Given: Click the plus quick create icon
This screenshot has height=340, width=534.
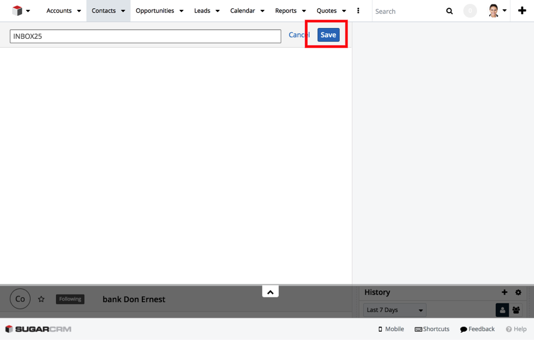Looking at the screenshot, I should pos(522,10).
